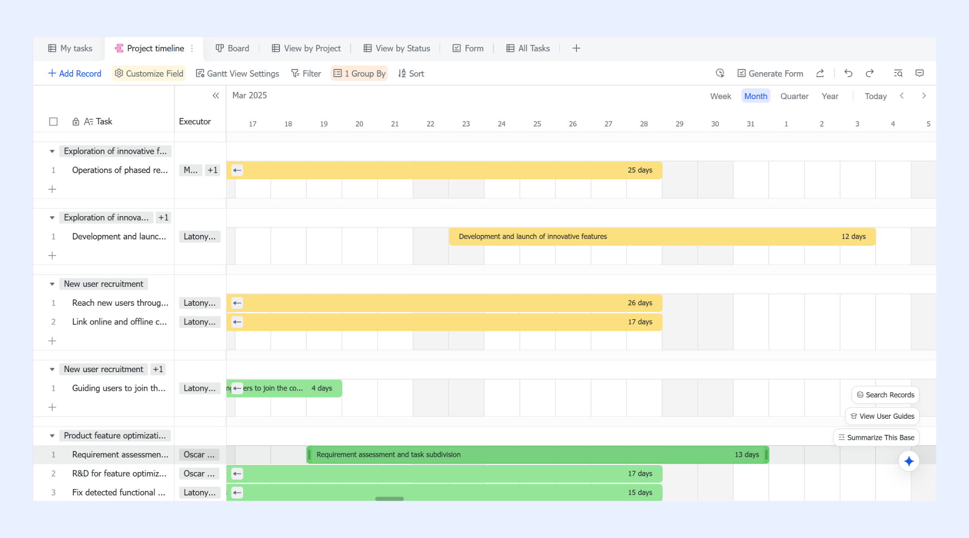
Task: Open Customize Field settings
Action: (149, 74)
